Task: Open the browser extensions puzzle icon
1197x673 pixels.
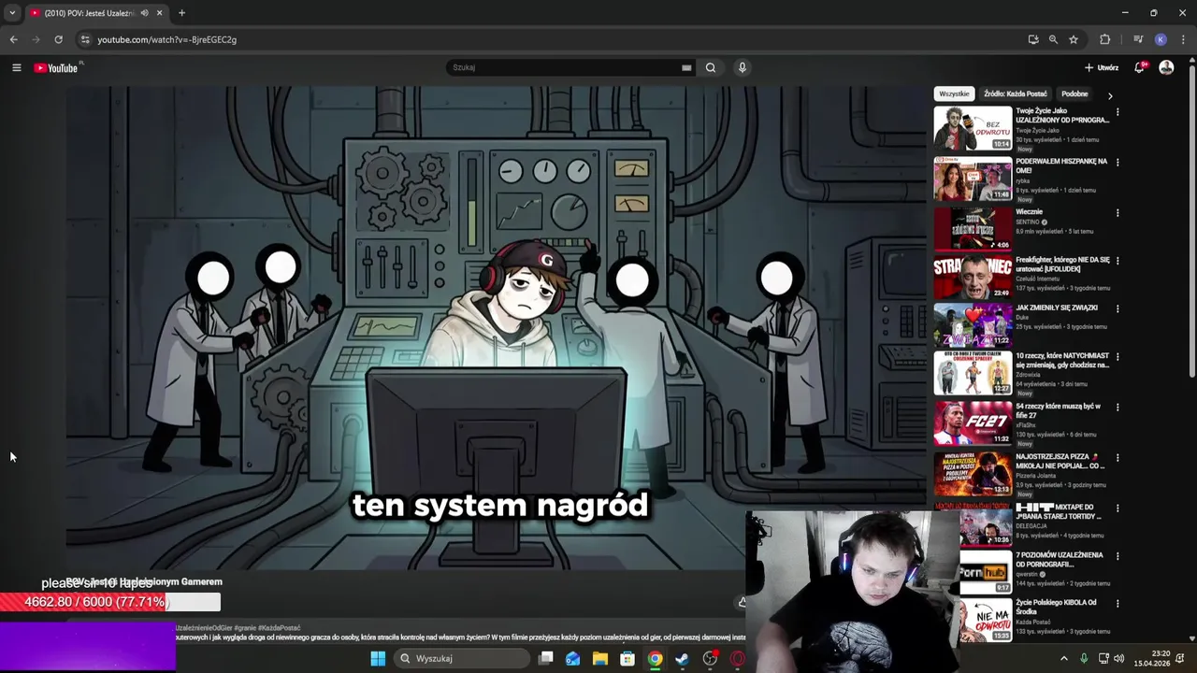Action: pos(1104,39)
